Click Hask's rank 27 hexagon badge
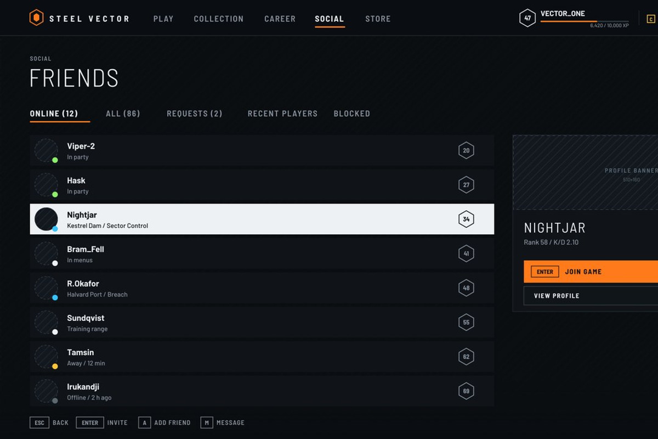The image size is (658, 439). [x=466, y=185]
